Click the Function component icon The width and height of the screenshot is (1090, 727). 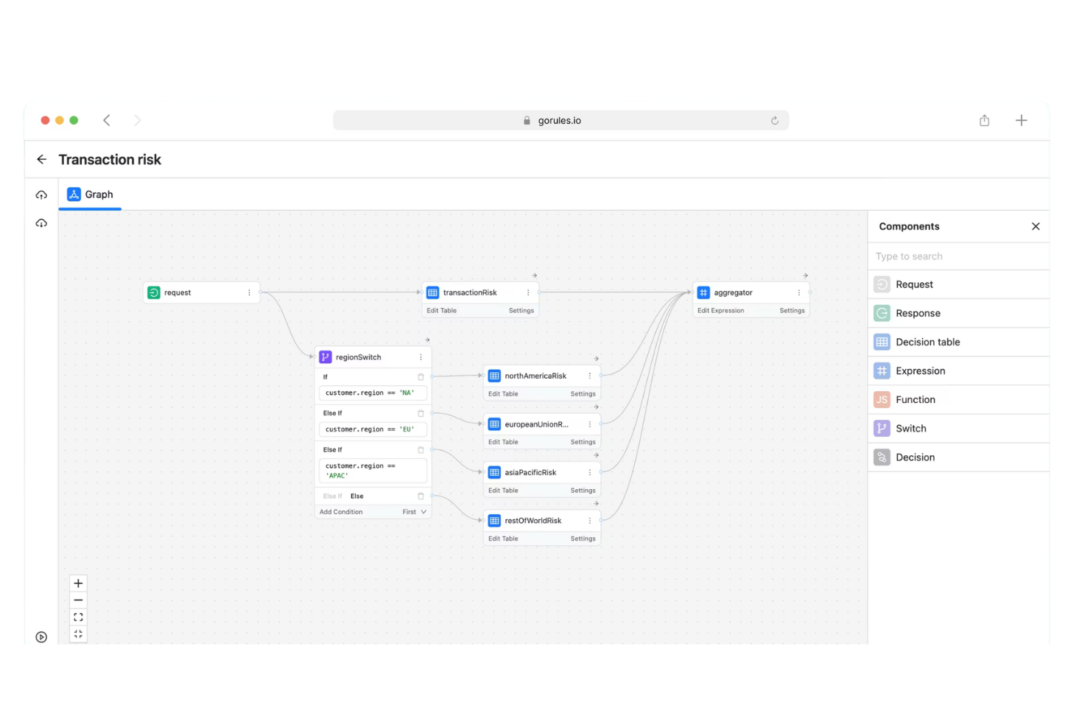(882, 399)
